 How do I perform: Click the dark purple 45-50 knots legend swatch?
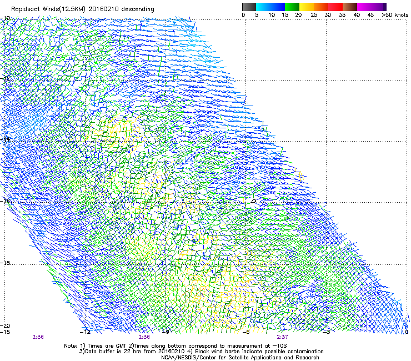point(379,7)
